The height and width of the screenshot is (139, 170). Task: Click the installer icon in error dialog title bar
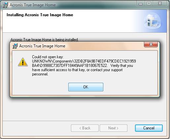click(x=15, y=46)
